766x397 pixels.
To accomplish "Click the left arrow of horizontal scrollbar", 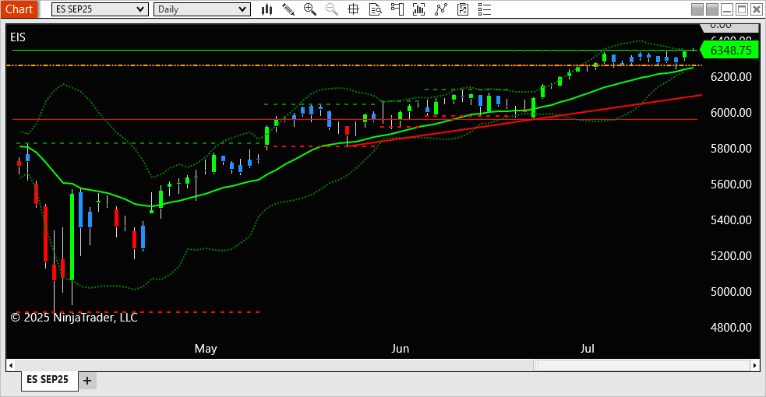I will (x=11, y=365).
